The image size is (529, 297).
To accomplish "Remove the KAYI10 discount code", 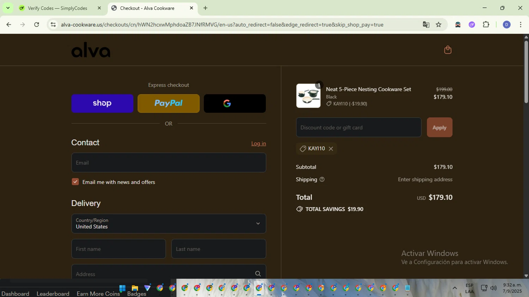I will pos(331,149).
